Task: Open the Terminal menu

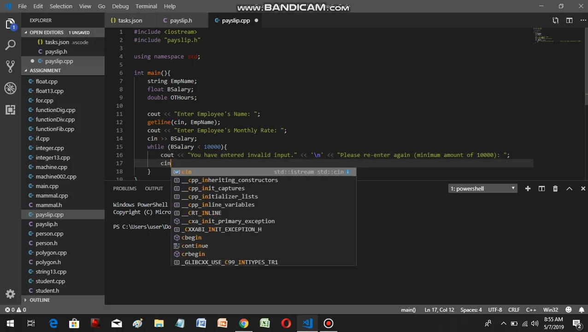Action: click(146, 6)
